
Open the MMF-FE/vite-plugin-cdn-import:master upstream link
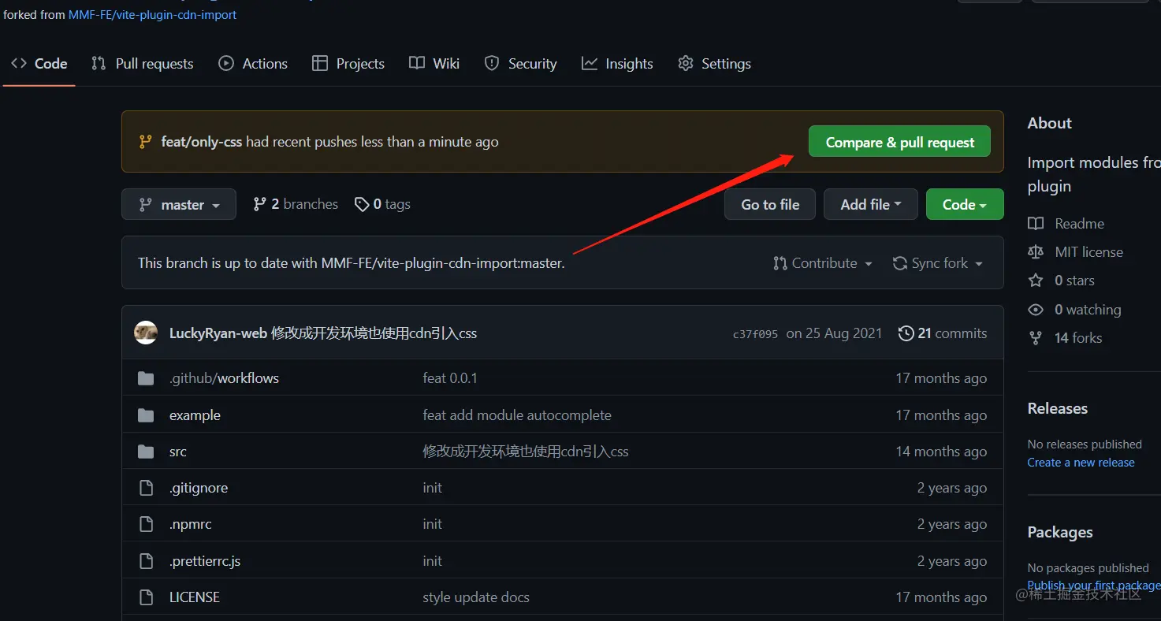click(441, 263)
